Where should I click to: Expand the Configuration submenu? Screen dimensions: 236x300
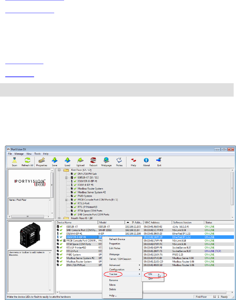pyautogui.click(x=122, y=269)
